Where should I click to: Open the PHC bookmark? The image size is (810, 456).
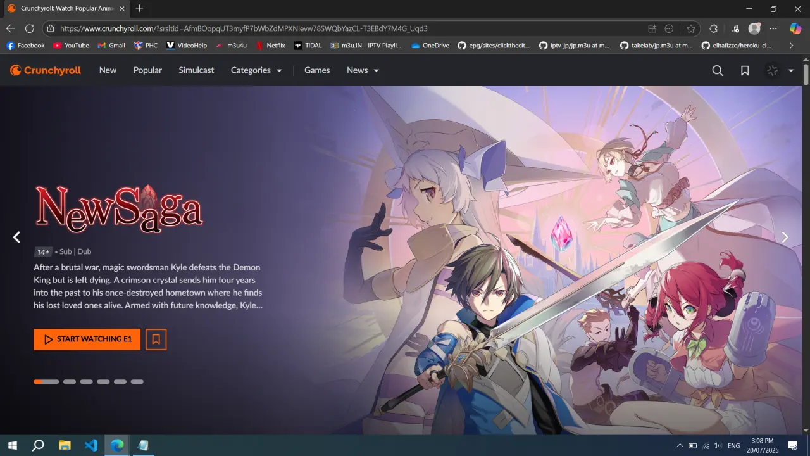coord(146,46)
